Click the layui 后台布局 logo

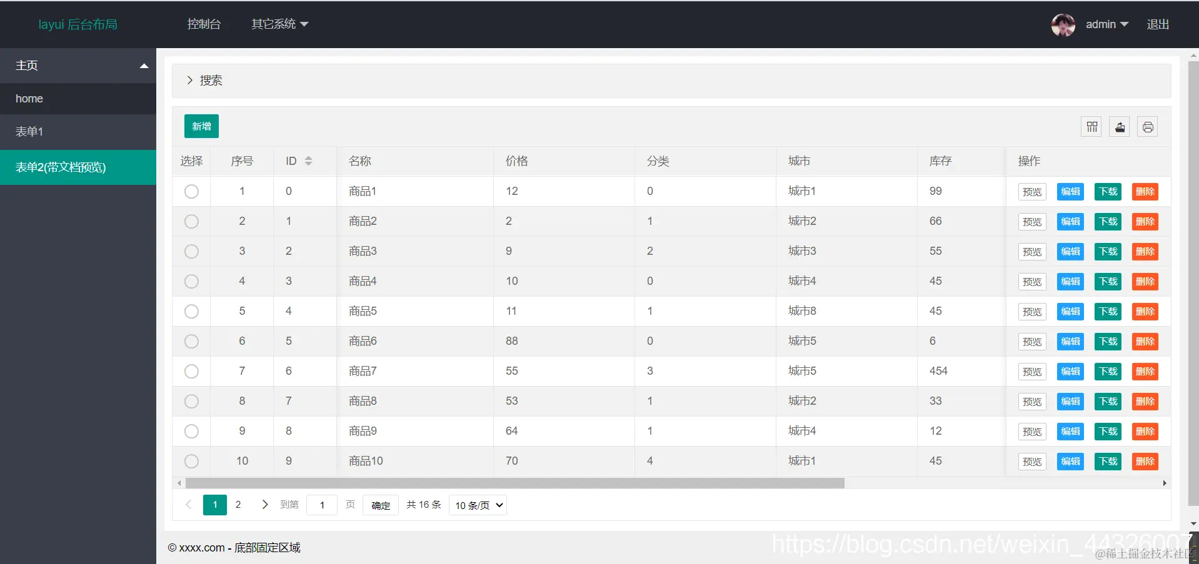click(x=78, y=24)
